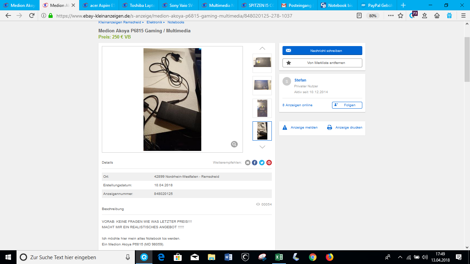Click the blue gift box toolbar icon
This screenshot has height=264, width=470.
pyautogui.click(x=449, y=15)
